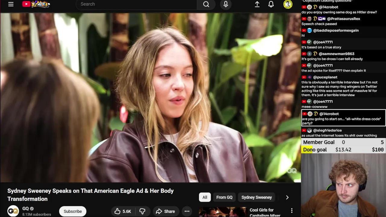Viewport: 386px width, 217px height.
Task: Like the video with 5.6K thumbs-up
Action: [x=122, y=211]
